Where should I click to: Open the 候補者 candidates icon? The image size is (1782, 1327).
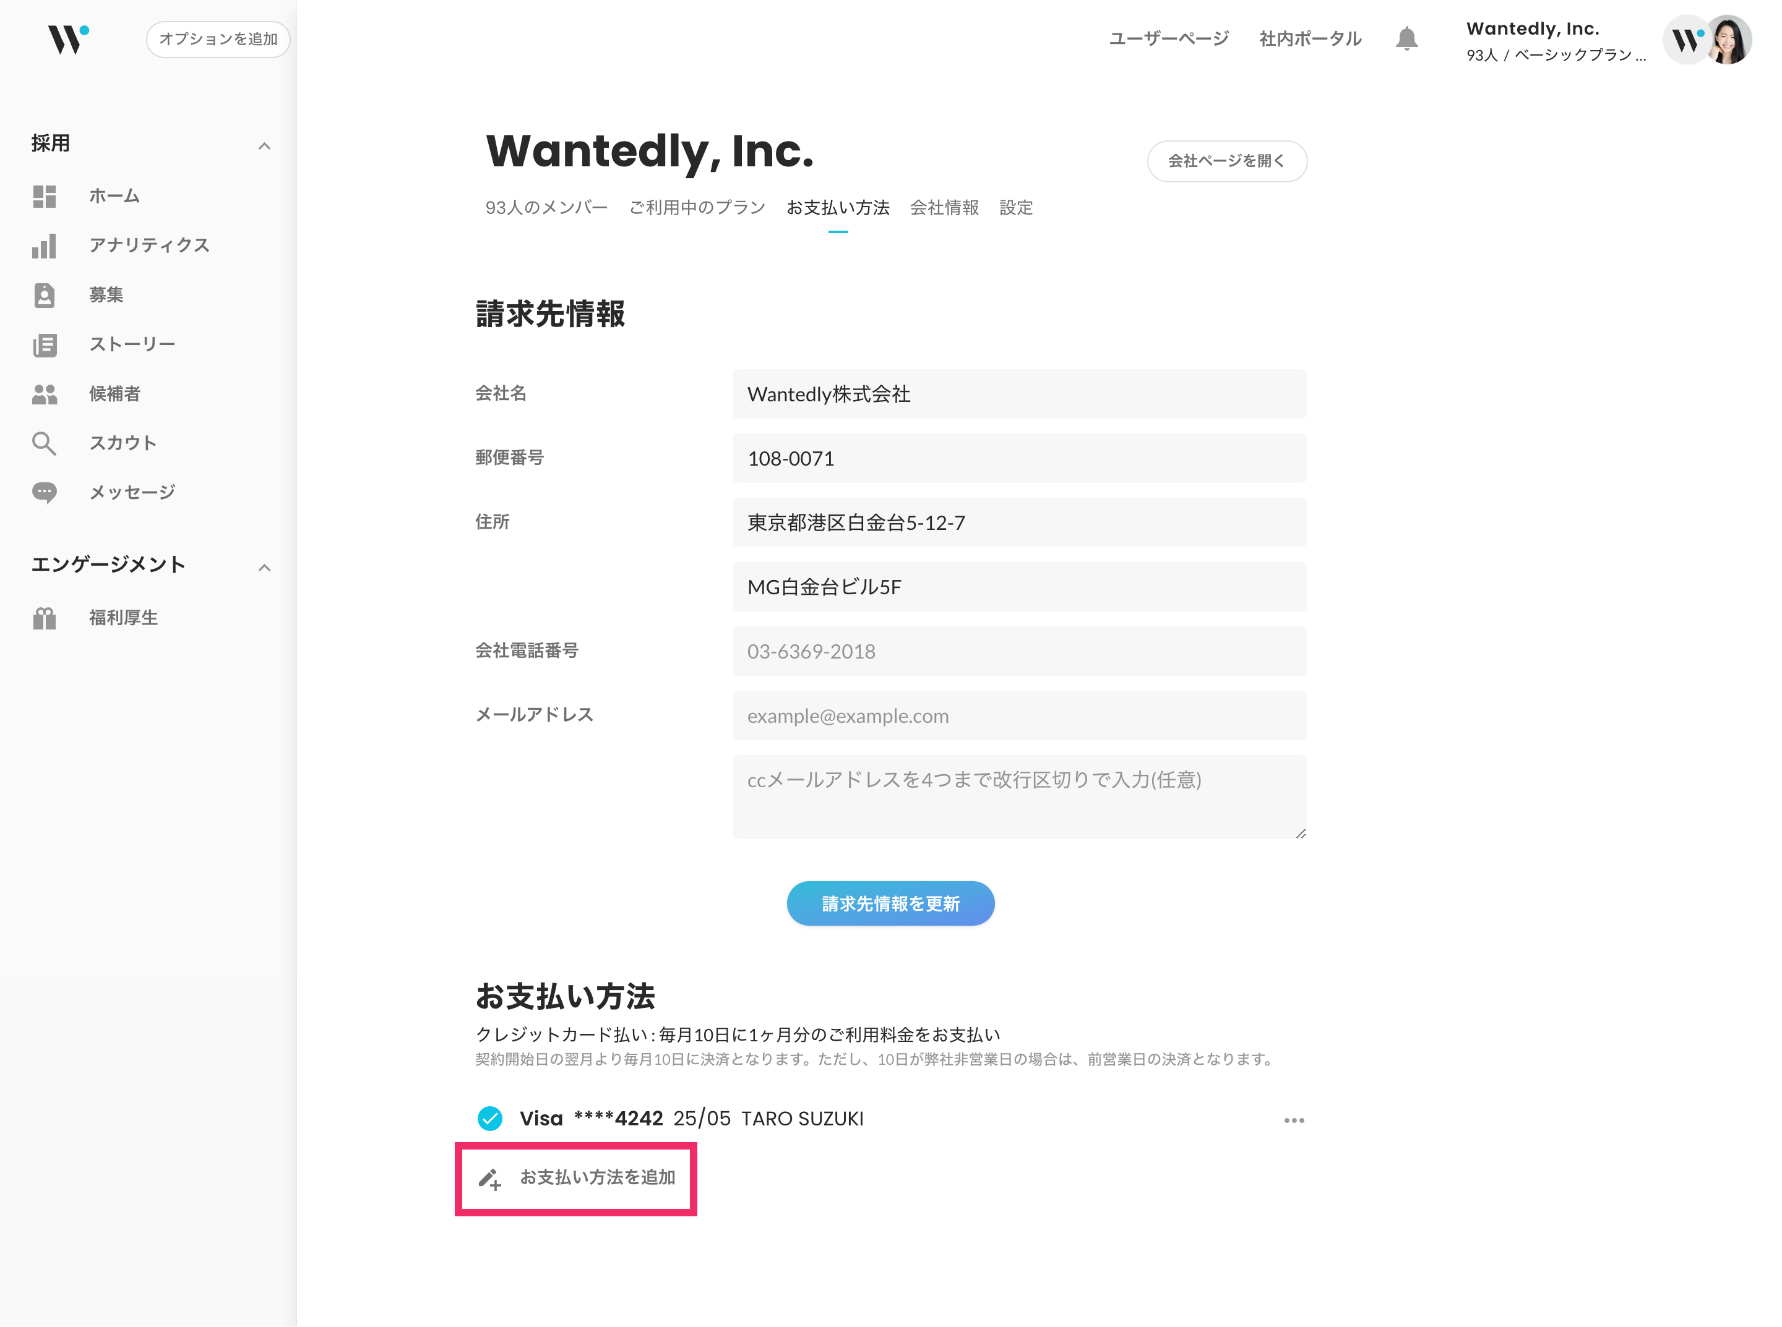coord(44,394)
